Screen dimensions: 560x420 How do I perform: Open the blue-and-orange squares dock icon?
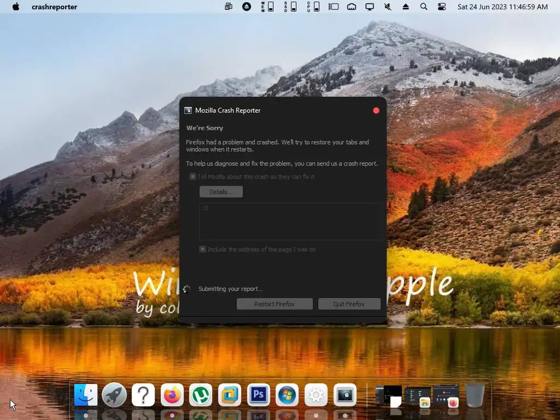[230, 395]
